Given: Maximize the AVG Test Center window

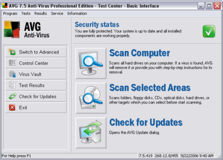Looking at the screenshot, I should [209, 6].
